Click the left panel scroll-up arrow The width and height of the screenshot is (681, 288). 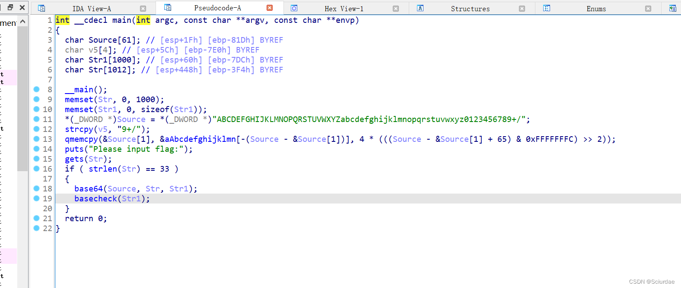pyautogui.click(x=23, y=22)
